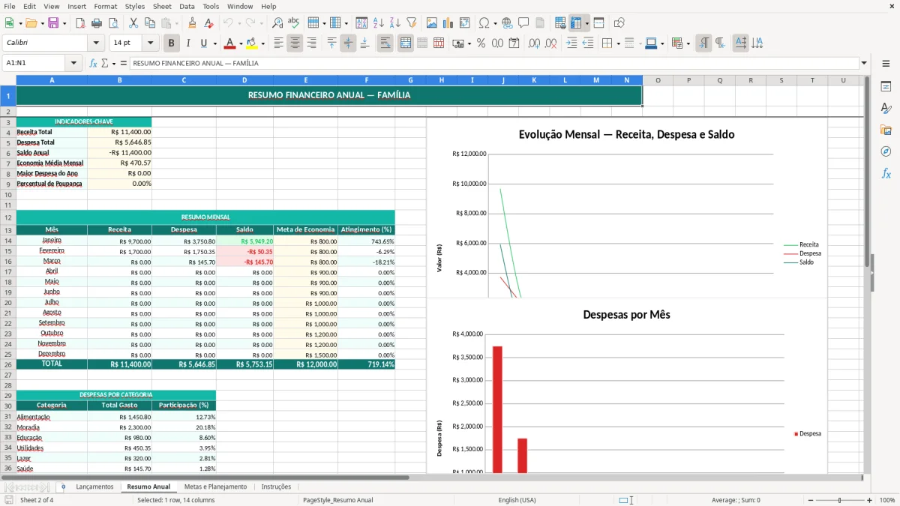Image resolution: width=900 pixels, height=506 pixels.
Task: Open the Data menu
Action: [187, 6]
